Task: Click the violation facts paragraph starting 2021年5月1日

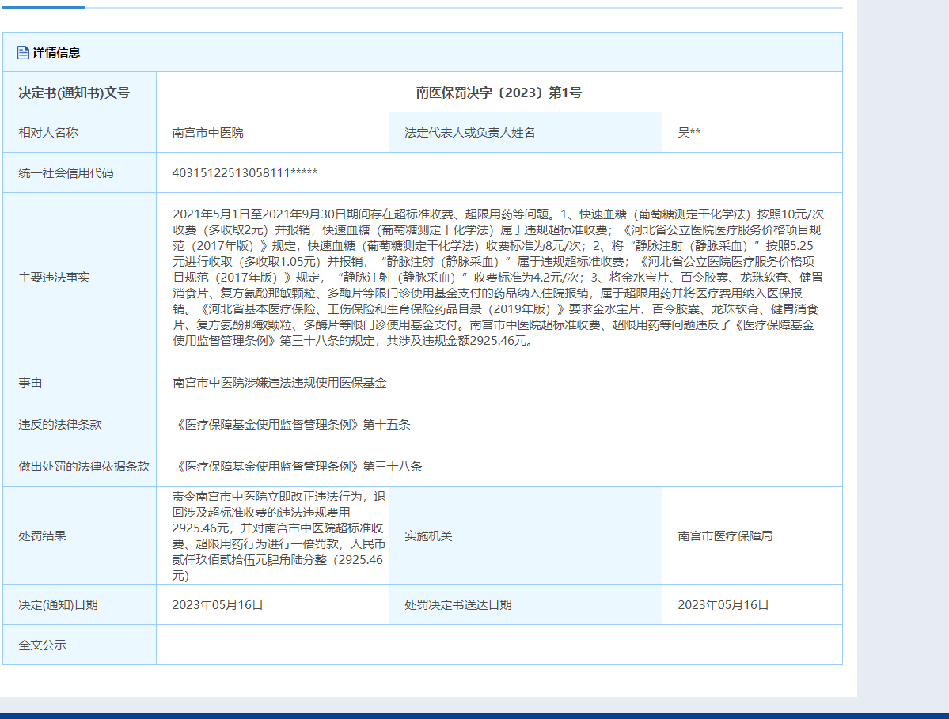Action: [498, 277]
